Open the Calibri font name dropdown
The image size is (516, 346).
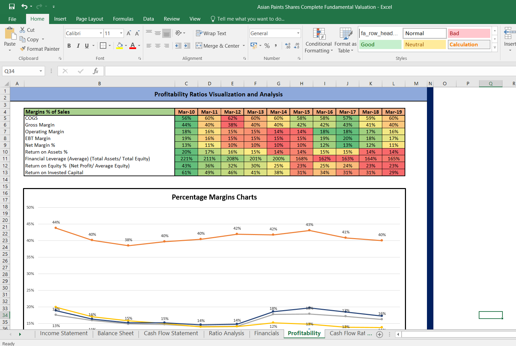[101, 33]
